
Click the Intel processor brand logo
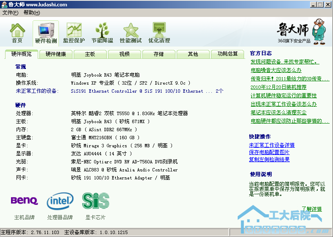coord(60,201)
